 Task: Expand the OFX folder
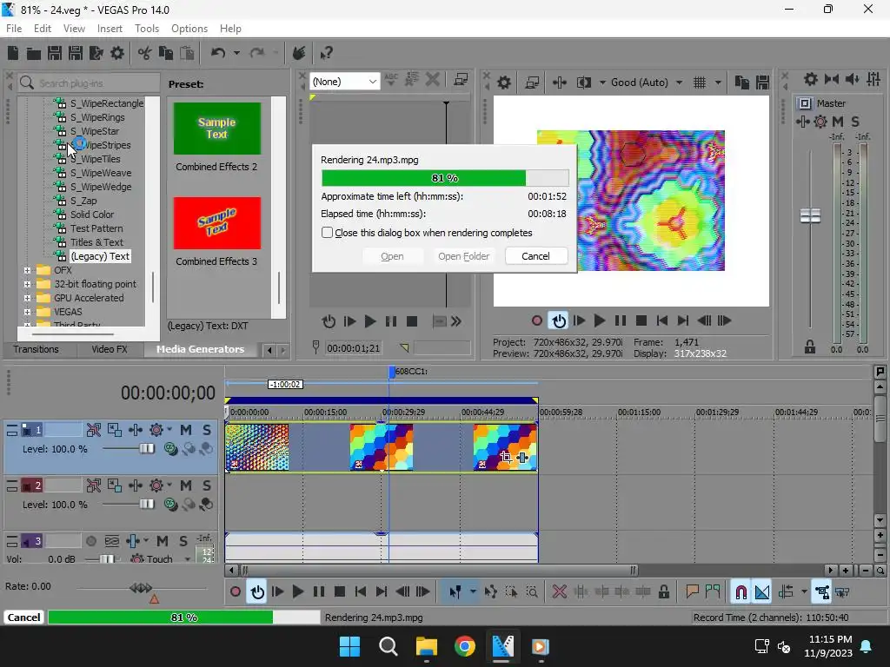(27, 271)
